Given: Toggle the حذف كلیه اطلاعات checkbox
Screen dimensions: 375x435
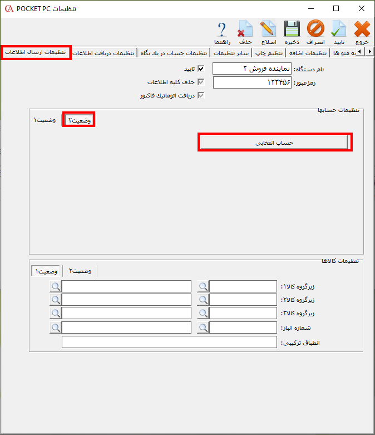Looking at the screenshot, I should pyautogui.click(x=201, y=82).
